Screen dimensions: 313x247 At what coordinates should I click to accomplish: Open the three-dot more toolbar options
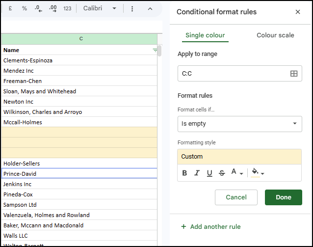point(132,8)
